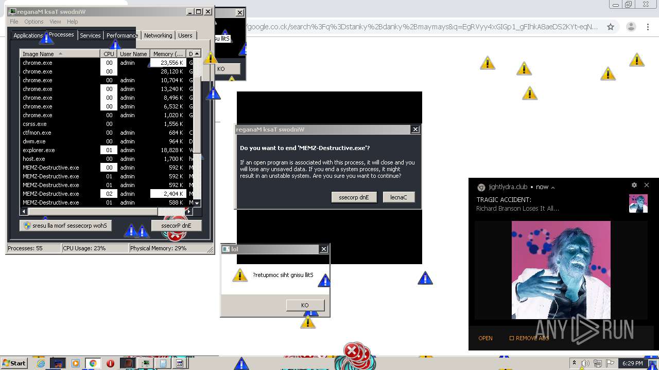This screenshot has width=659, height=370.
Task: Switch to the Applications tab
Action: pyautogui.click(x=28, y=35)
